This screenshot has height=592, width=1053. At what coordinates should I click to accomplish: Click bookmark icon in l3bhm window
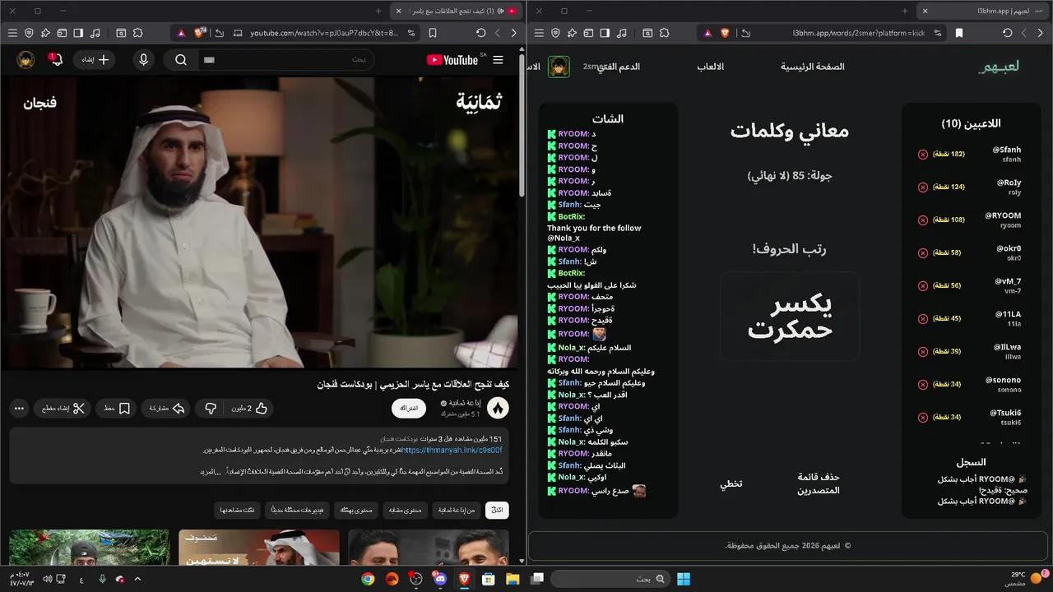(x=959, y=33)
